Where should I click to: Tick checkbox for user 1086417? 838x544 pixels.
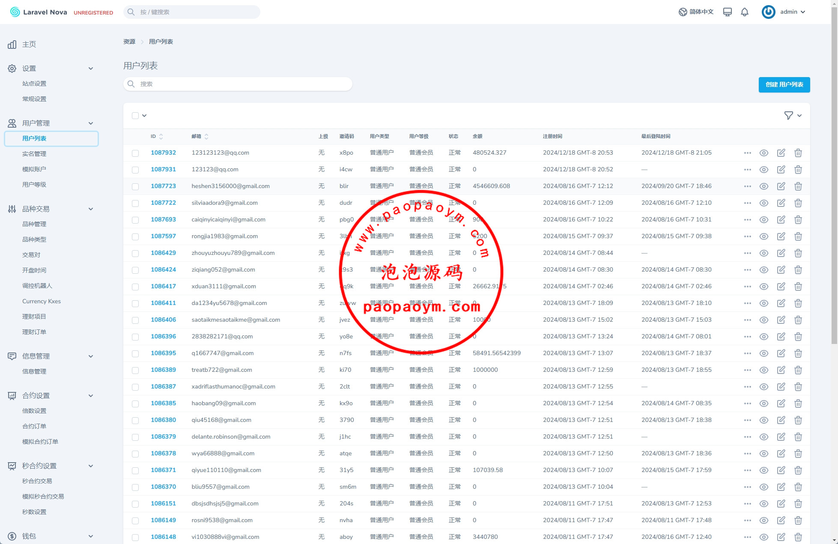coord(135,287)
